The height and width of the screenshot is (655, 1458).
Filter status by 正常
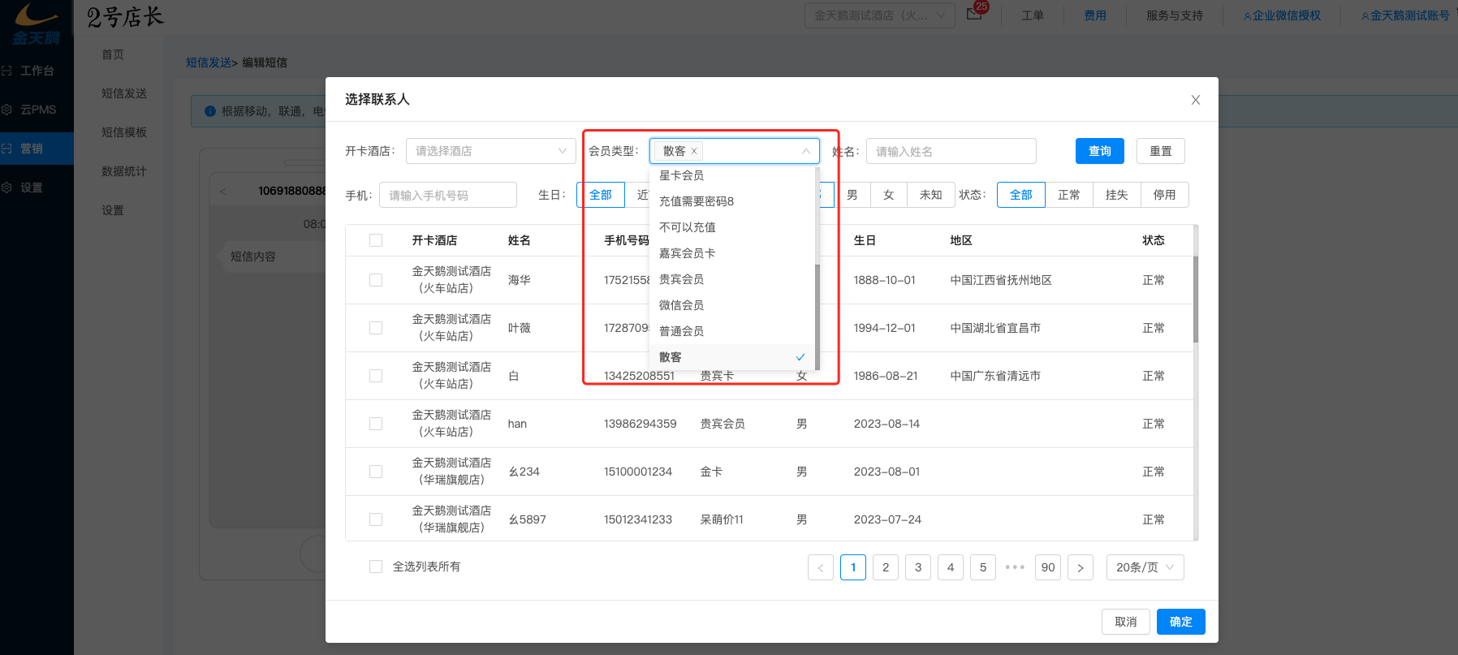[x=1069, y=195]
